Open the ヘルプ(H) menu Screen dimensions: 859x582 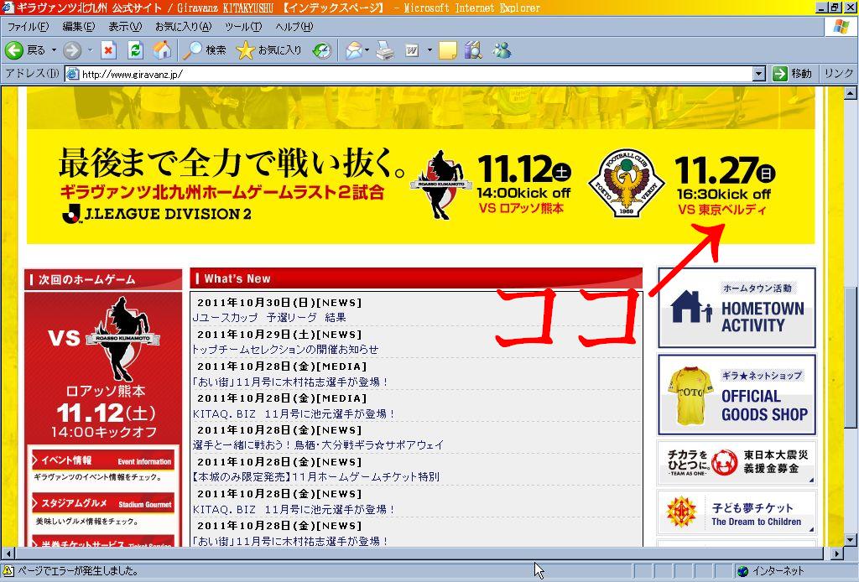294,26
